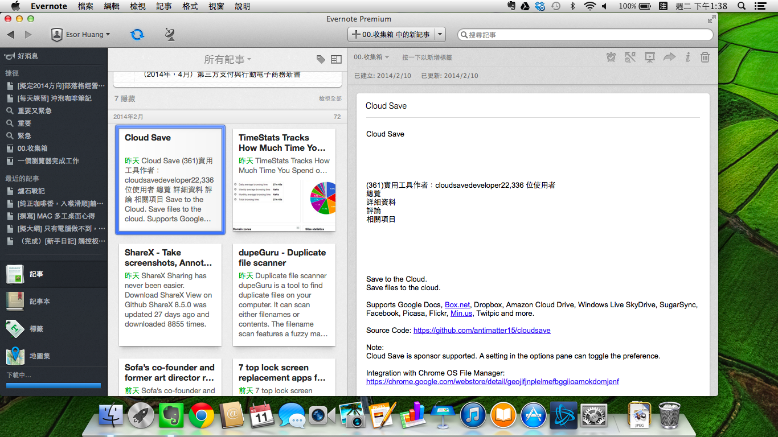The image size is (778, 437).
Task: Click the tag filter icon in note list
Action: (x=321, y=59)
